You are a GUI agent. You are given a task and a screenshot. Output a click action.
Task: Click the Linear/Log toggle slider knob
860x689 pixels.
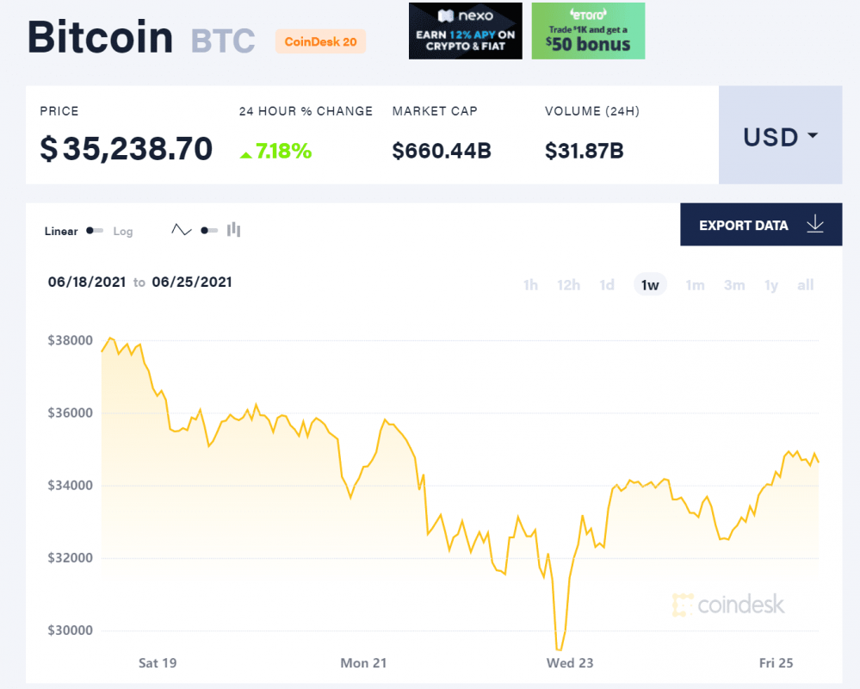pyautogui.click(x=88, y=231)
